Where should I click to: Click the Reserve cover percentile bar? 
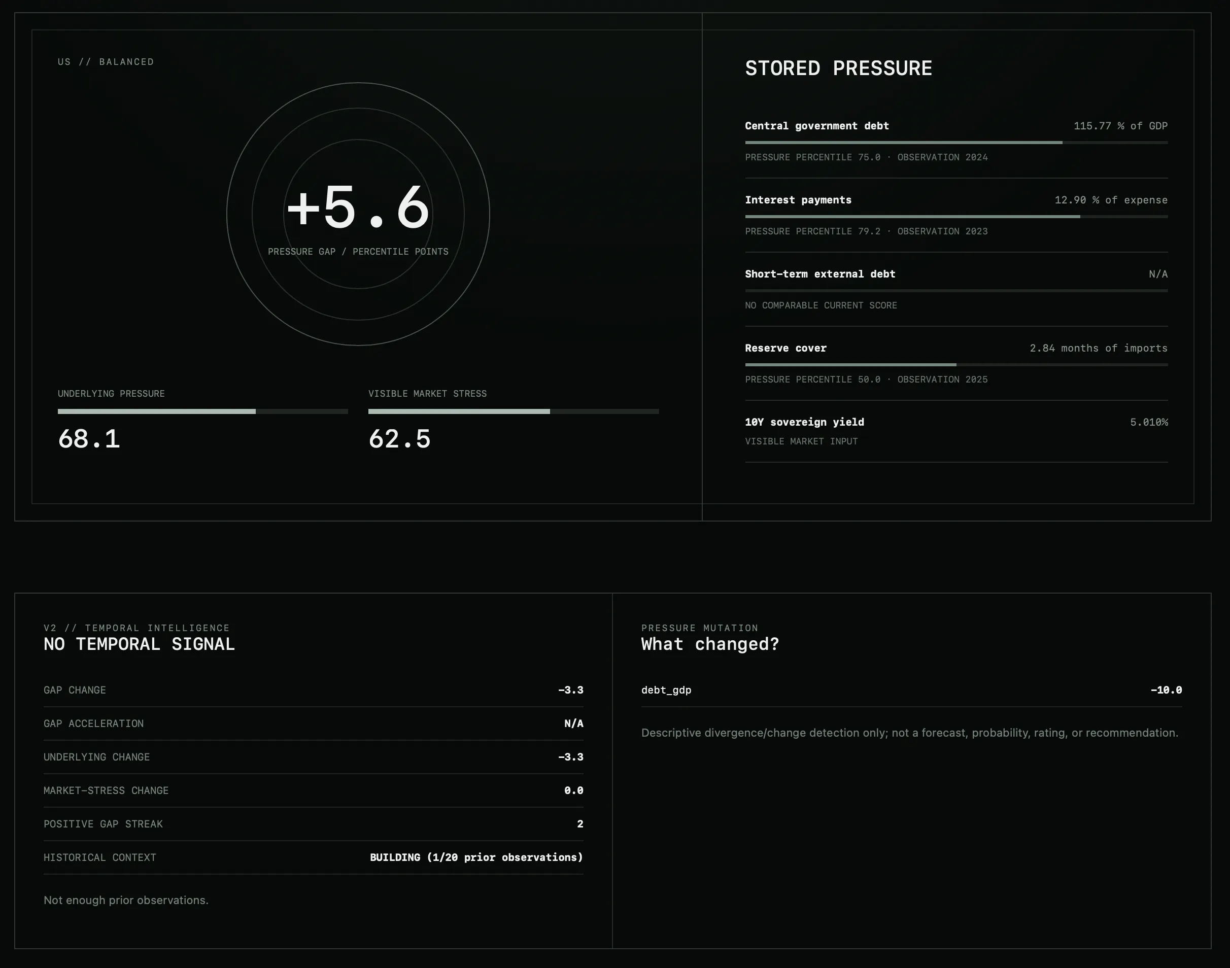click(956, 365)
